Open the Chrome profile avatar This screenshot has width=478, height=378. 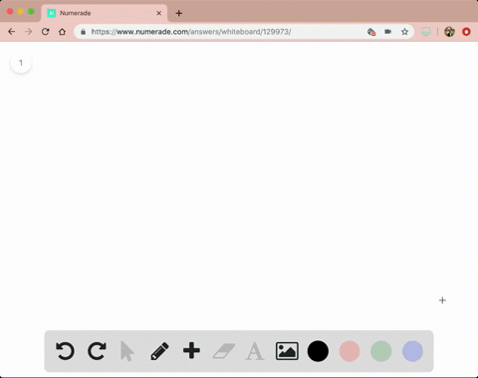point(449,32)
